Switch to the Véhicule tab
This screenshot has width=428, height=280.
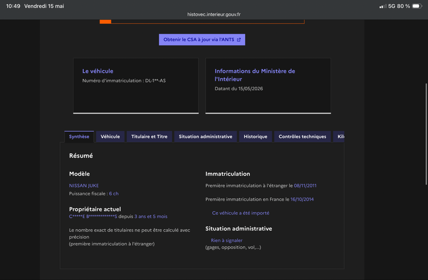pos(110,137)
